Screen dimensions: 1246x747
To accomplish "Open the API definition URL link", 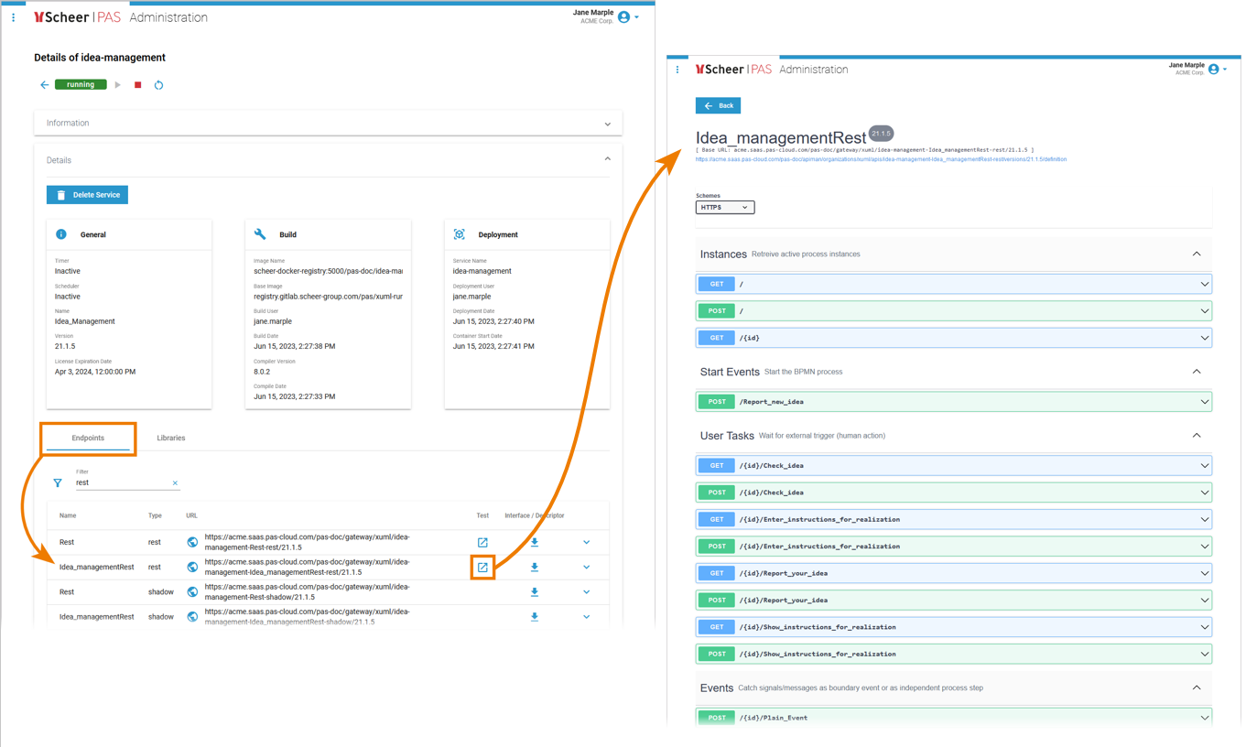I will pyautogui.click(x=880, y=159).
